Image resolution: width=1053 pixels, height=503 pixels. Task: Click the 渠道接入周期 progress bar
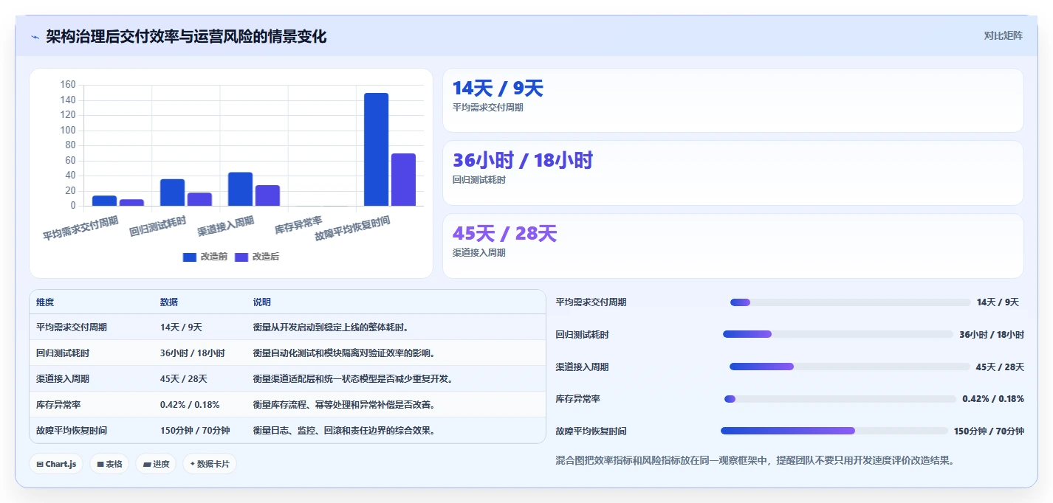click(849, 367)
